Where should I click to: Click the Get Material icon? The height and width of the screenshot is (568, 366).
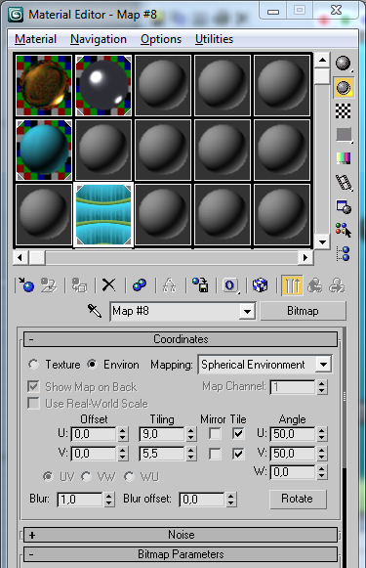pos(26,285)
